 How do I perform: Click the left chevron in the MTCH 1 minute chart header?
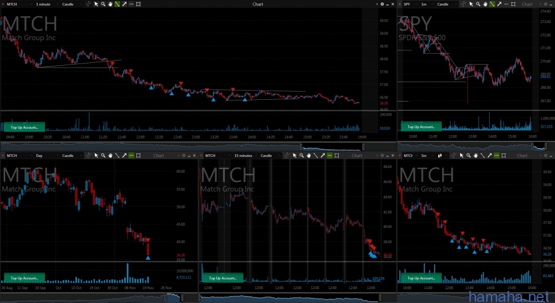click(376, 4)
